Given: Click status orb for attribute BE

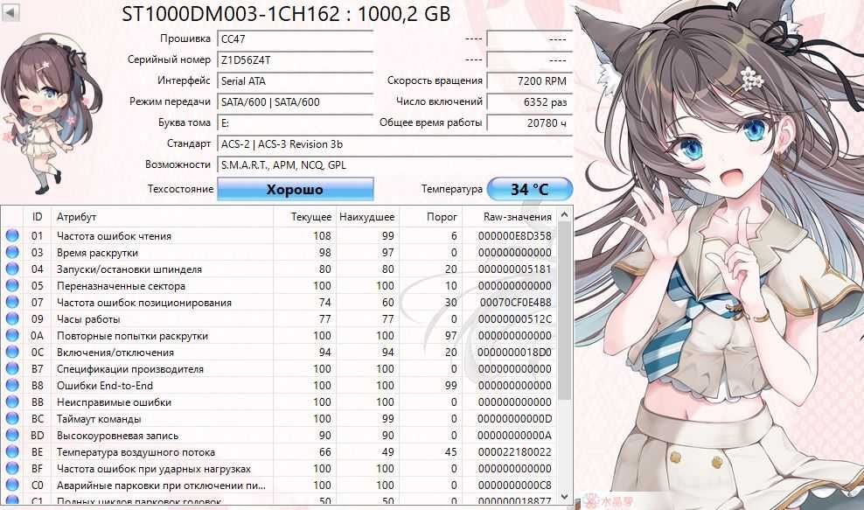Looking at the screenshot, I should [12, 451].
